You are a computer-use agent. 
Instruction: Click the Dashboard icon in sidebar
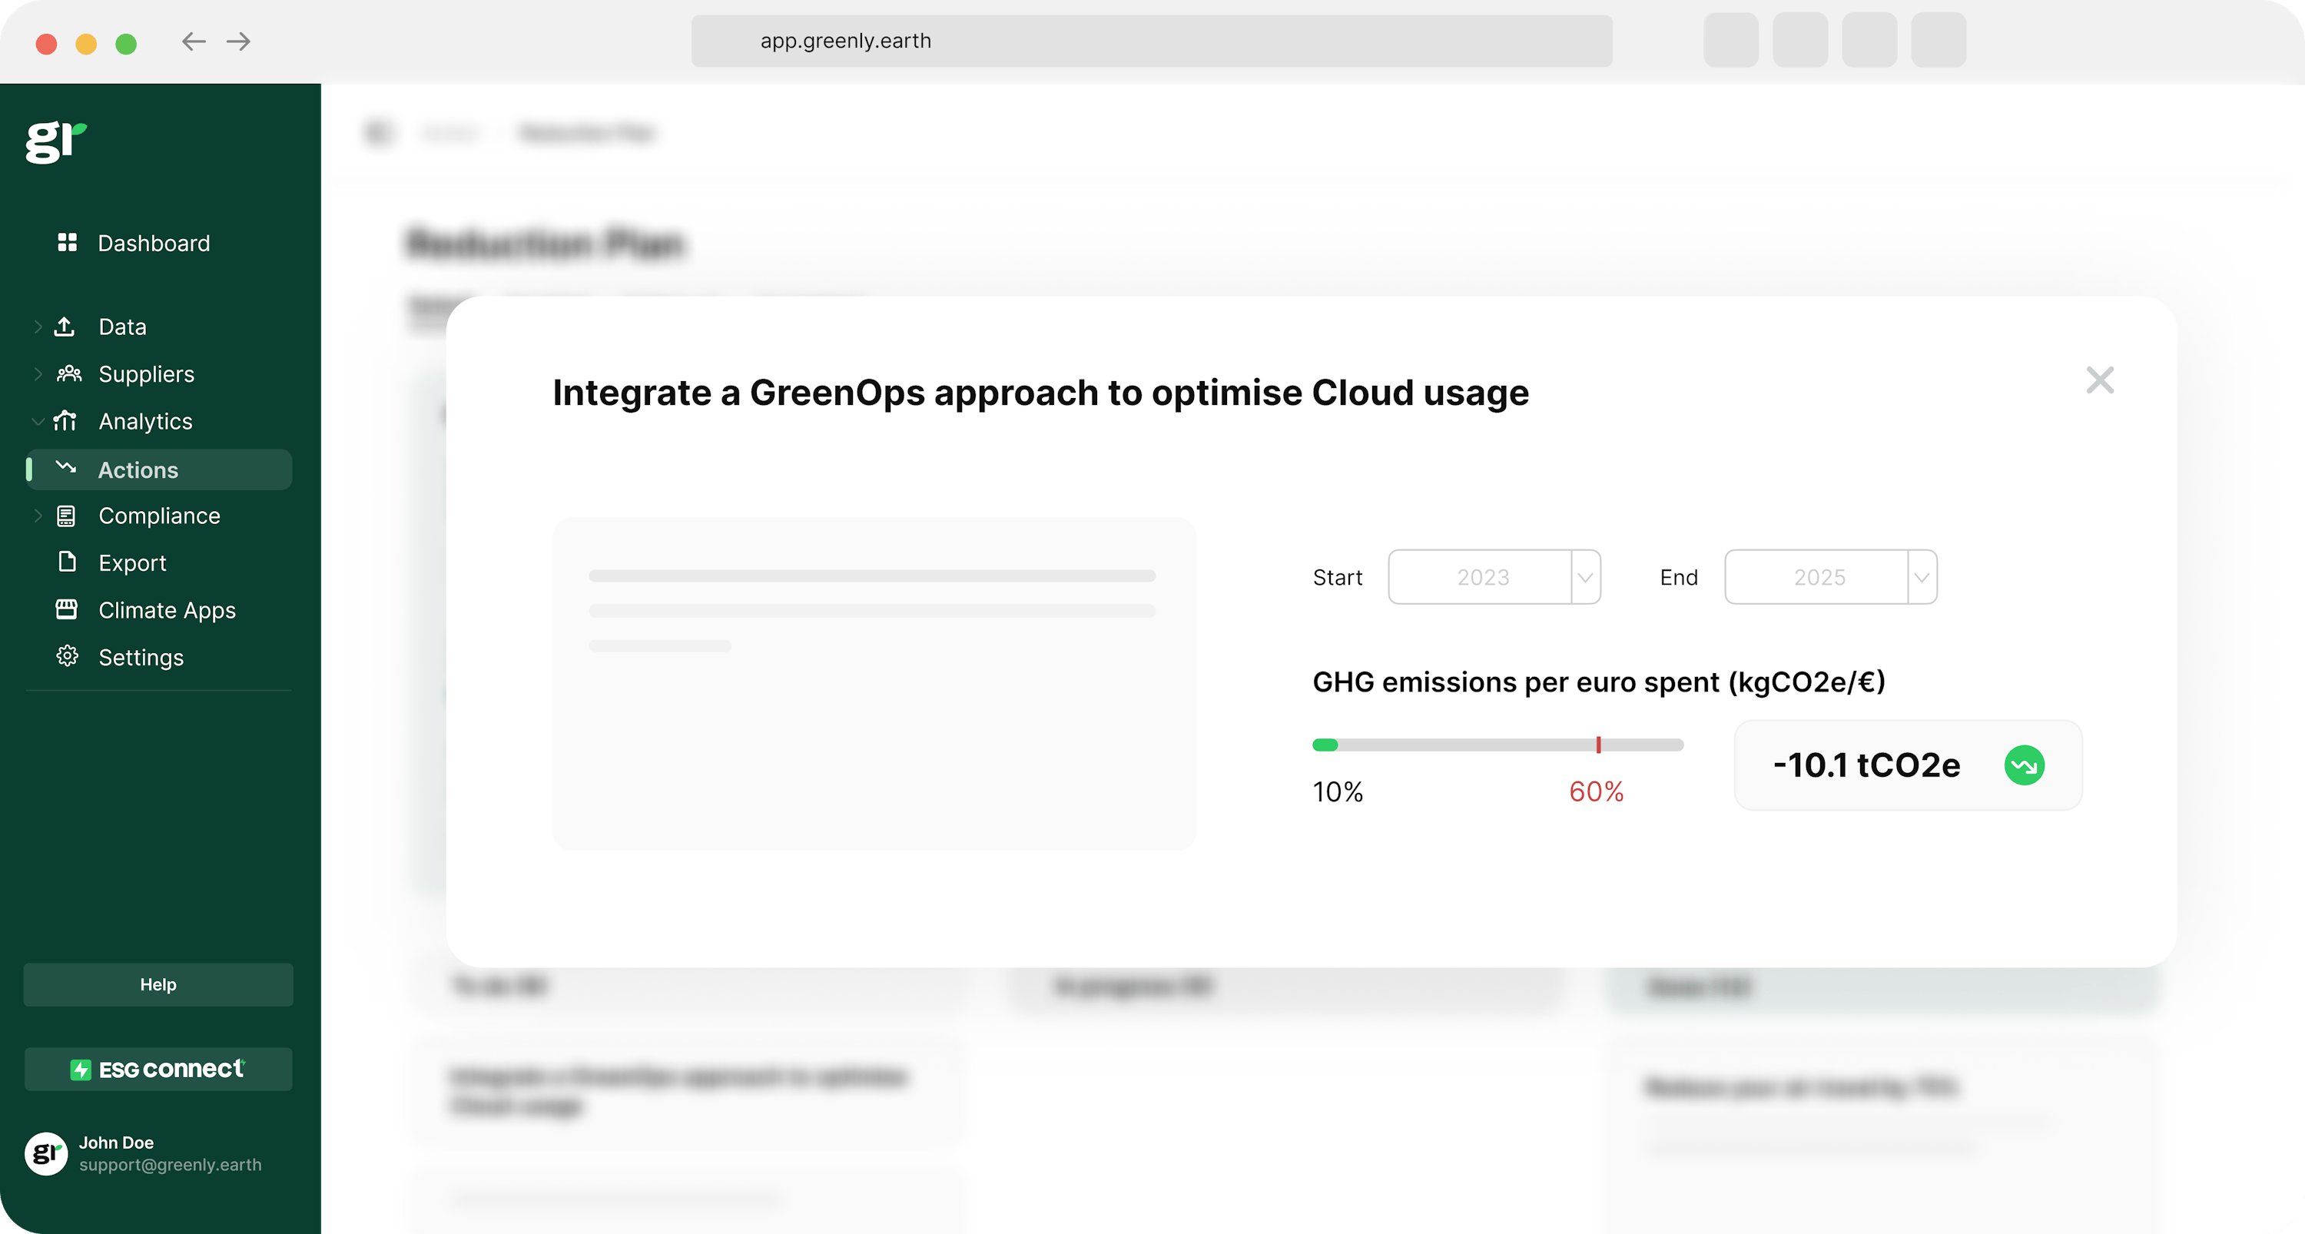click(x=67, y=243)
